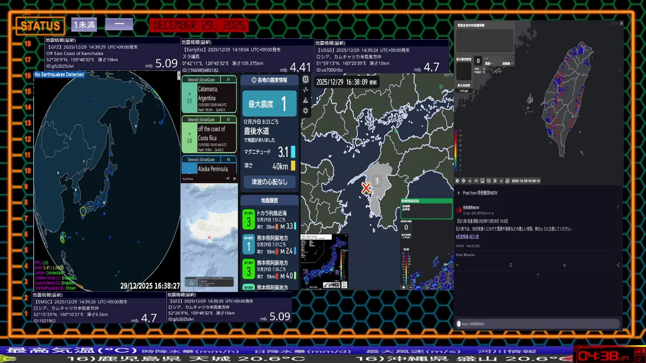The height and width of the screenshot is (363, 646).
Task: Open the Catamarca, Argentina quake card
Action: 209,94
